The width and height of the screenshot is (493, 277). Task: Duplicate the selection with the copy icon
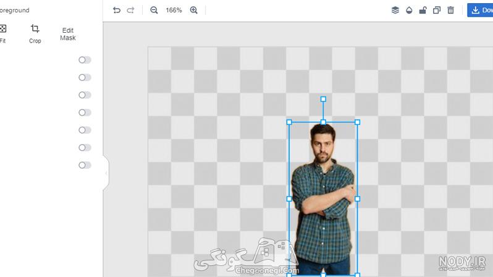tap(437, 10)
